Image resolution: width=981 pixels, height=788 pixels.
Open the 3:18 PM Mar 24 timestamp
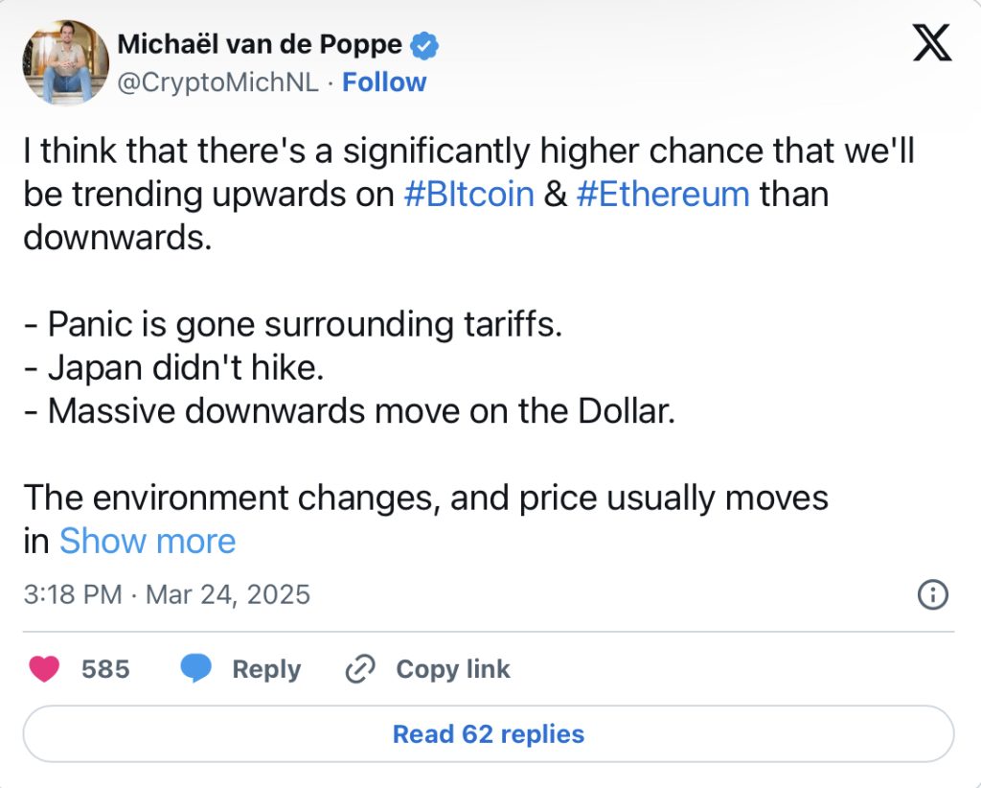[x=167, y=594]
